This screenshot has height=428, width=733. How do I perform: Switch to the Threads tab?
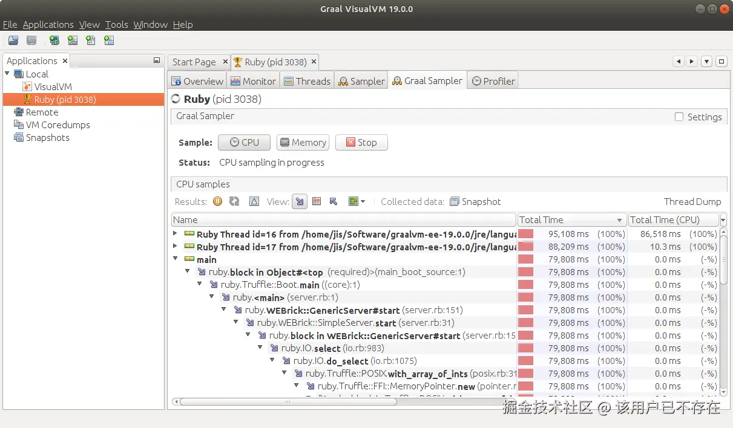click(307, 81)
